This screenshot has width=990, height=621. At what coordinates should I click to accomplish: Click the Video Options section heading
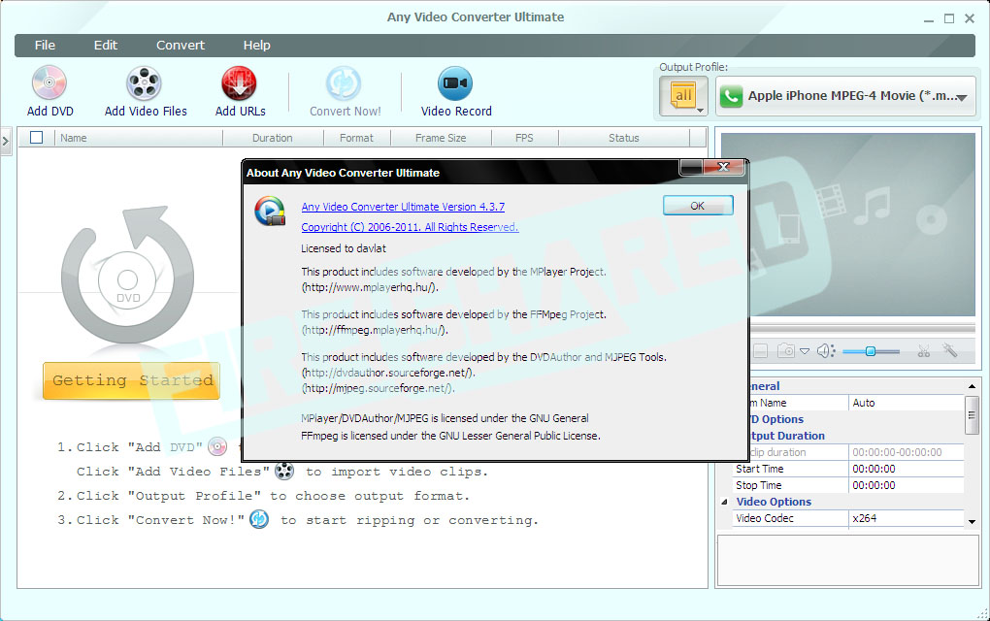pos(774,502)
